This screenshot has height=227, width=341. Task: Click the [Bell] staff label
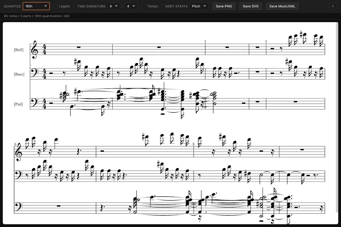tap(18, 50)
